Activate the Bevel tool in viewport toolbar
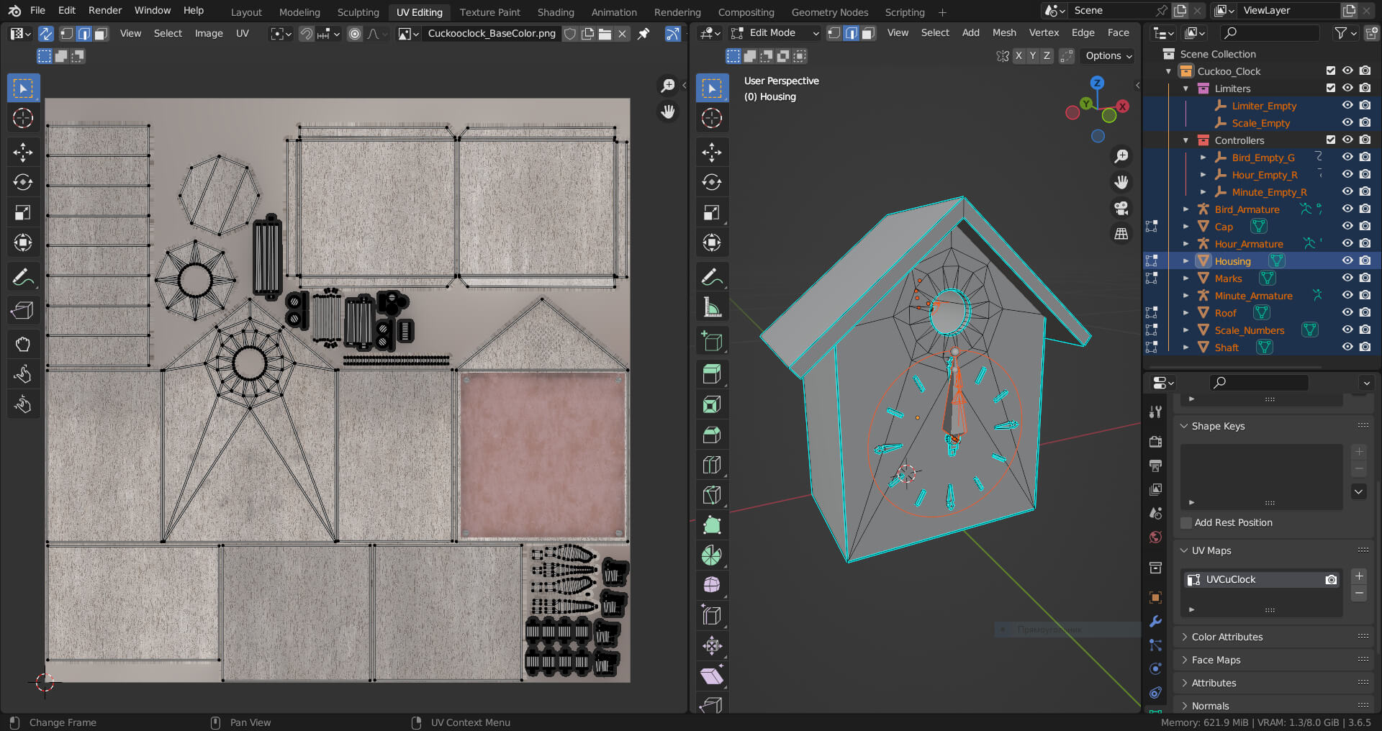This screenshot has height=731, width=1382. pos(711,435)
